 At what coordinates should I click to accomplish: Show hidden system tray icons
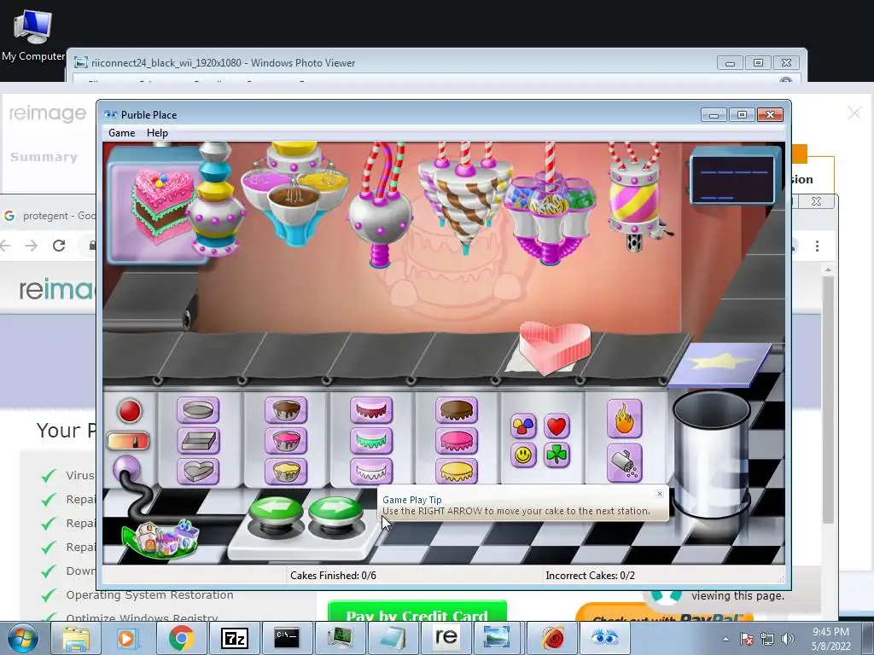(x=725, y=639)
